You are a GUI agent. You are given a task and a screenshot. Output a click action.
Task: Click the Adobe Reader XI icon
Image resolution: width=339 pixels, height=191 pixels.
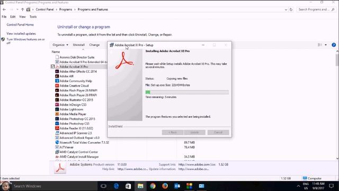(x=57, y=128)
